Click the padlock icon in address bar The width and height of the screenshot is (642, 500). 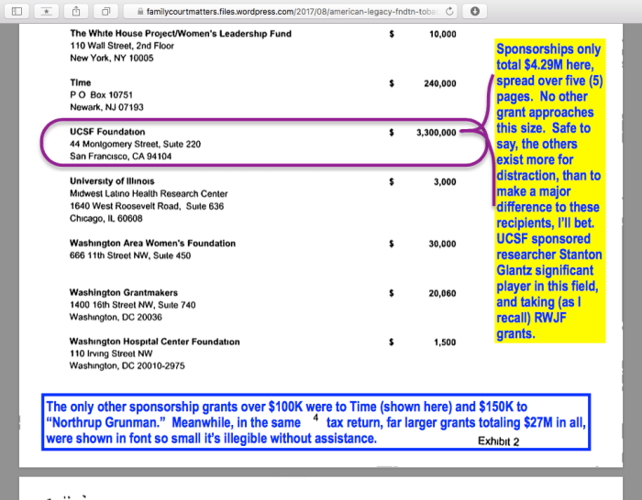point(138,11)
